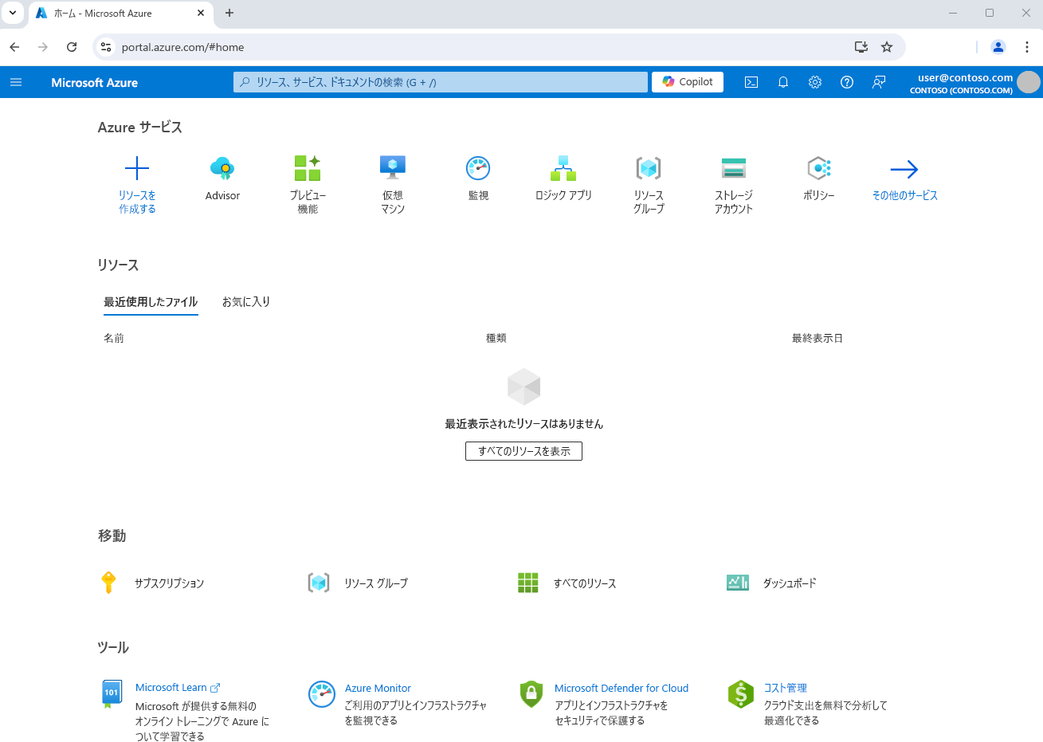The image size is (1043, 742).
Task: Click the リソースを作成する plus icon
Action: (137, 168)
